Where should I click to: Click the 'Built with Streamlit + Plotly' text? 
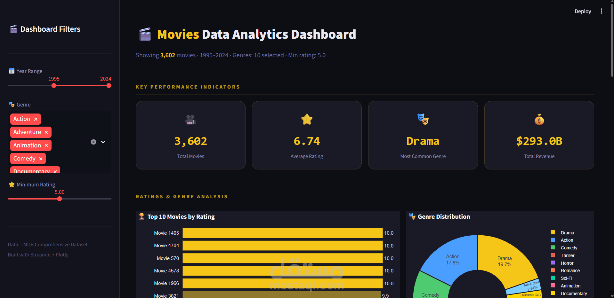click(38, 255)
